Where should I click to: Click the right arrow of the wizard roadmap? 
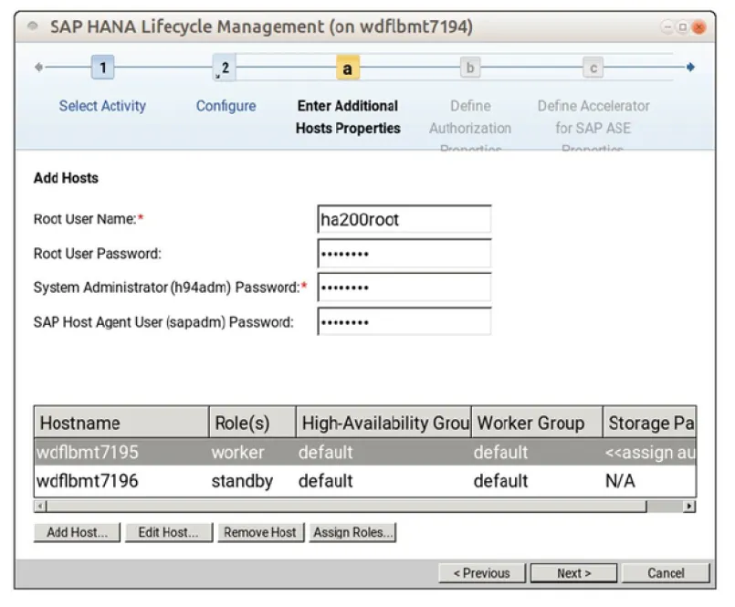click(x=690, y=67)
